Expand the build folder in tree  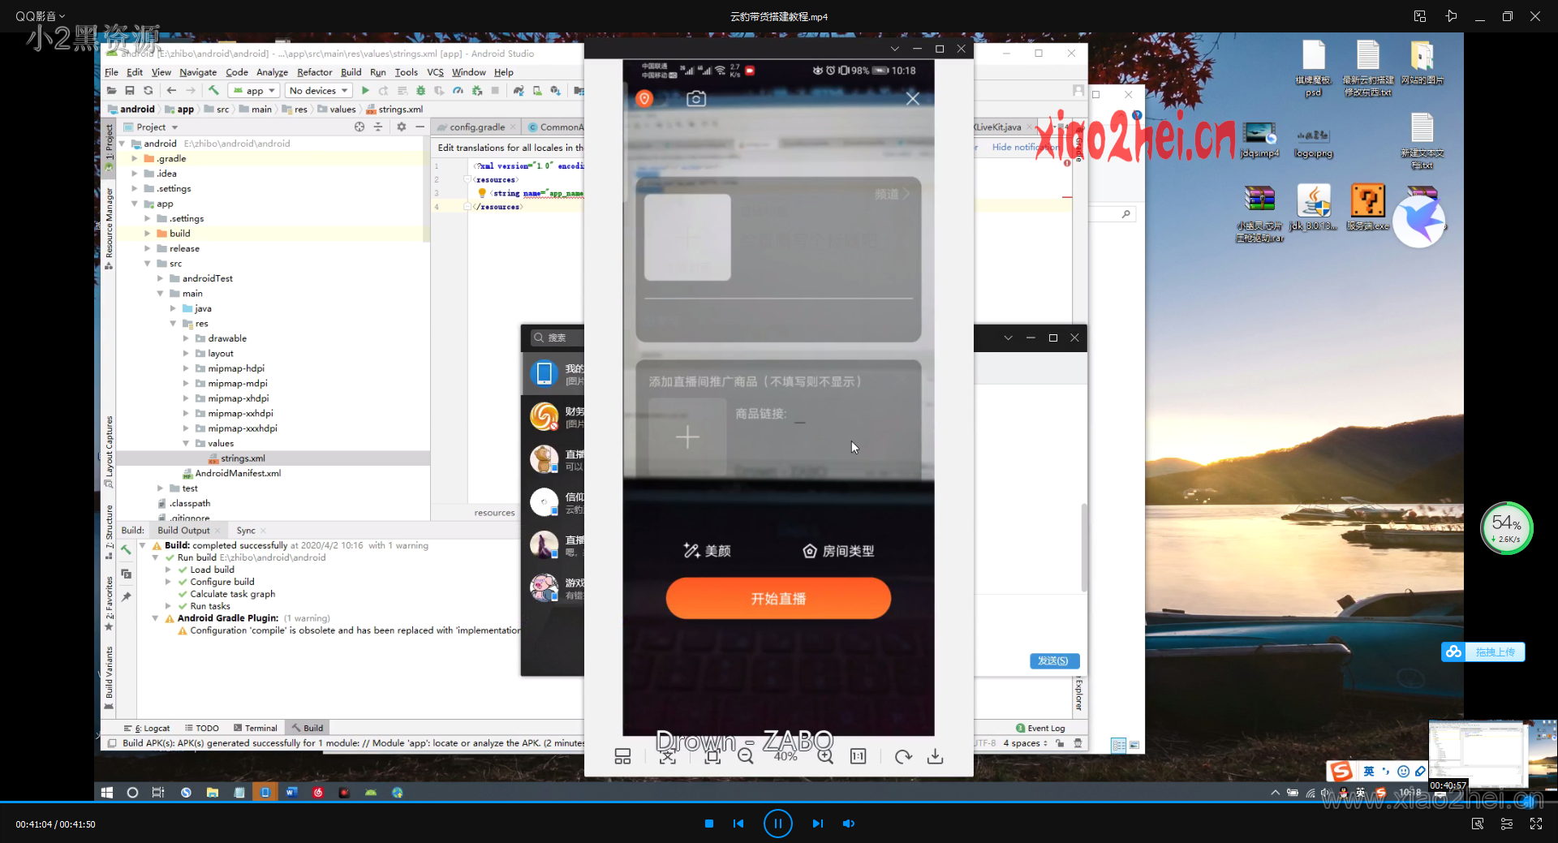pos(148,234)
